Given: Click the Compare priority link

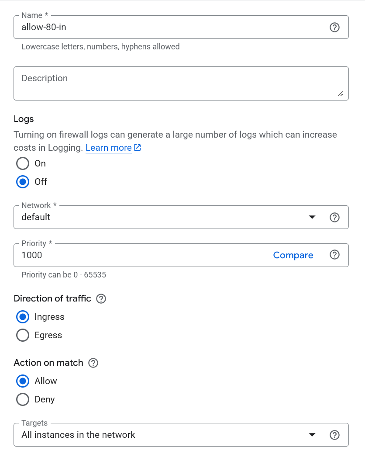Looking at the screenshot, I should pyautogui.click(x=293, y=255).
